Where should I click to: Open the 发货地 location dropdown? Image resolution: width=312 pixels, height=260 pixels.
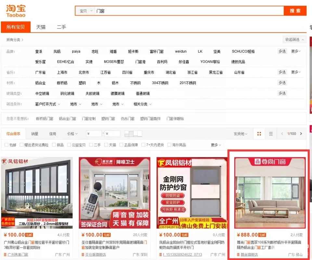point(240,134)
